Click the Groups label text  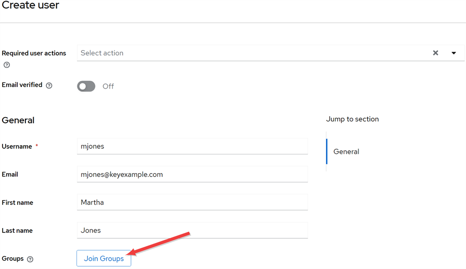point(12,259)
